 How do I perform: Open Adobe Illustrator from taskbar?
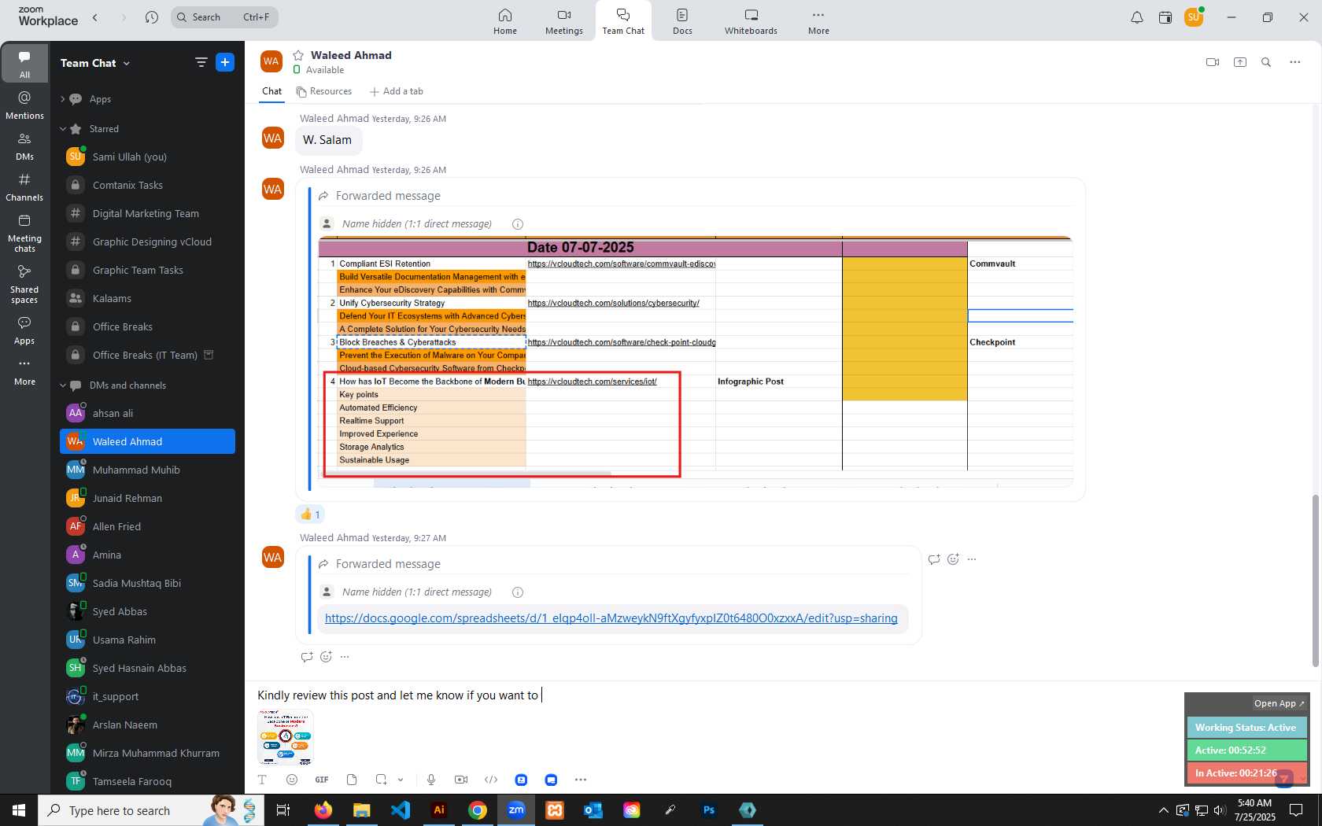(x=439, y=810)
